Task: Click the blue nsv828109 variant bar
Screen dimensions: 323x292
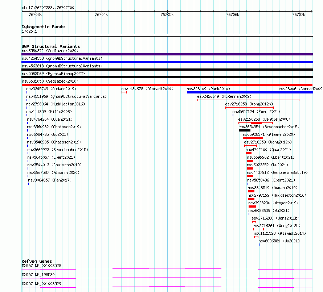Action: point(233,92)
